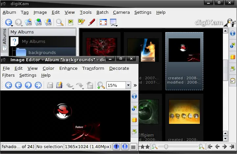Viewport: 237px width, 154px height.
Task: Toggle color management square in editor status bar
Action: click(x=133, y=147)
